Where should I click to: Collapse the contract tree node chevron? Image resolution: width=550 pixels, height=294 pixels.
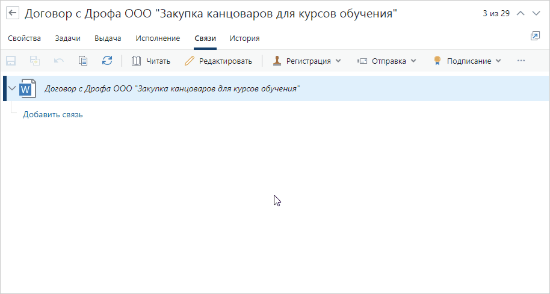(x=12, y=89)
